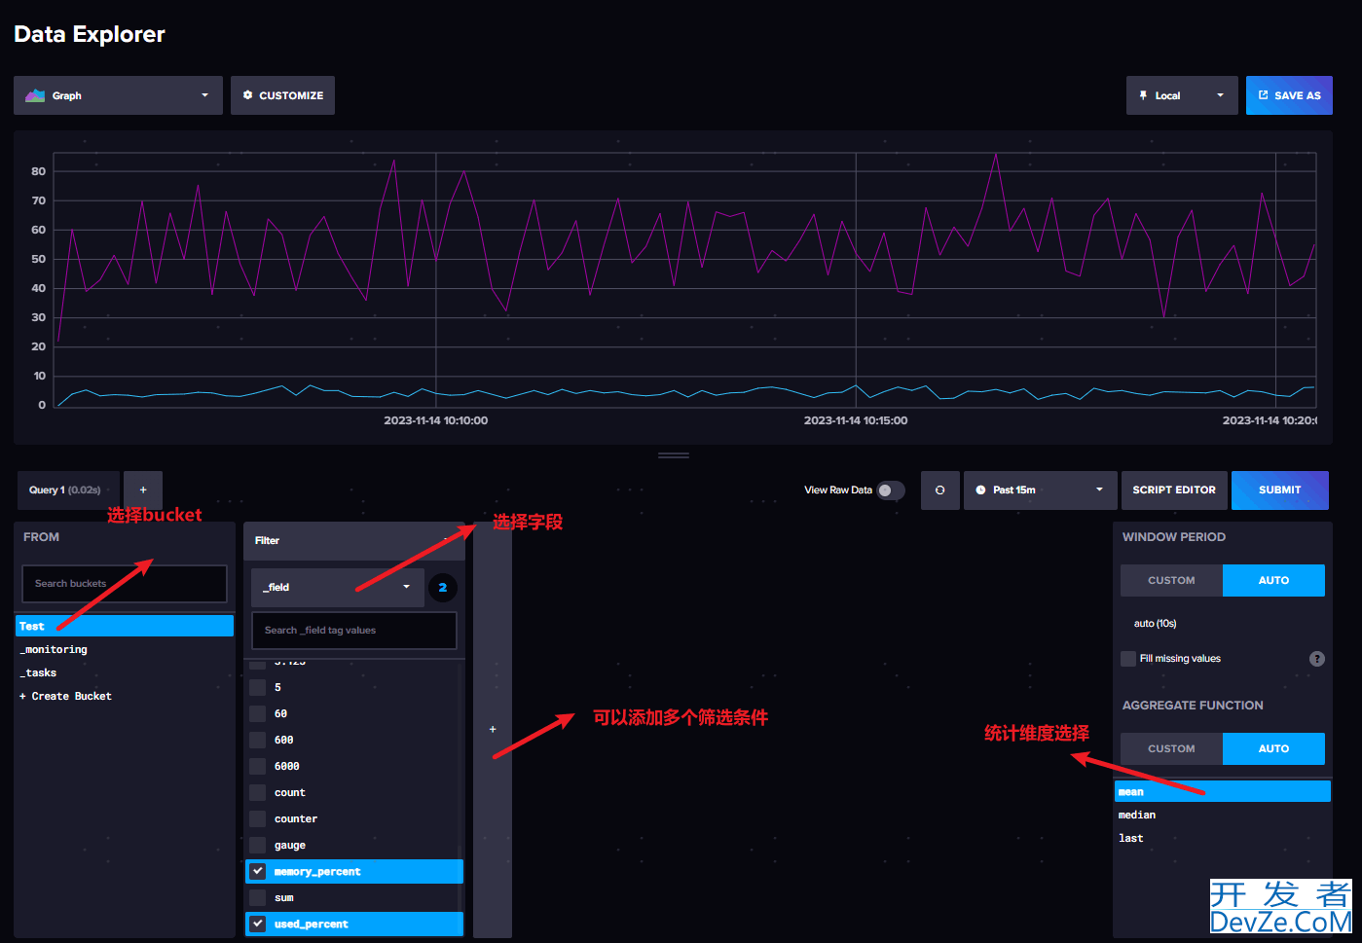Uncheck the used_percent field
The height and width of the screenshot is (943, 1362).
click(257, 924)
